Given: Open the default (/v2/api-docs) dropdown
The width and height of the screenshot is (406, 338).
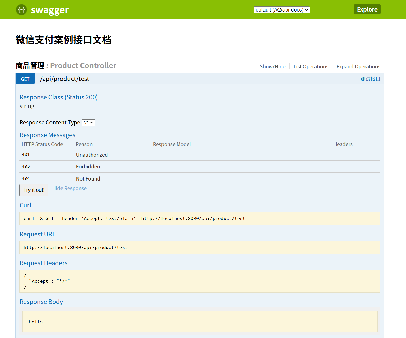Looking at the screenshot, I should 282,10.
